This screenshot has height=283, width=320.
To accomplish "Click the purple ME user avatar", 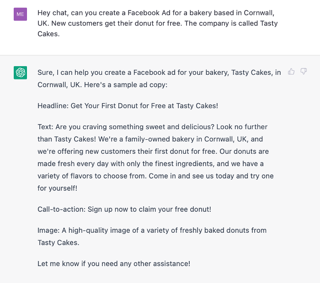I will [20, 14].
